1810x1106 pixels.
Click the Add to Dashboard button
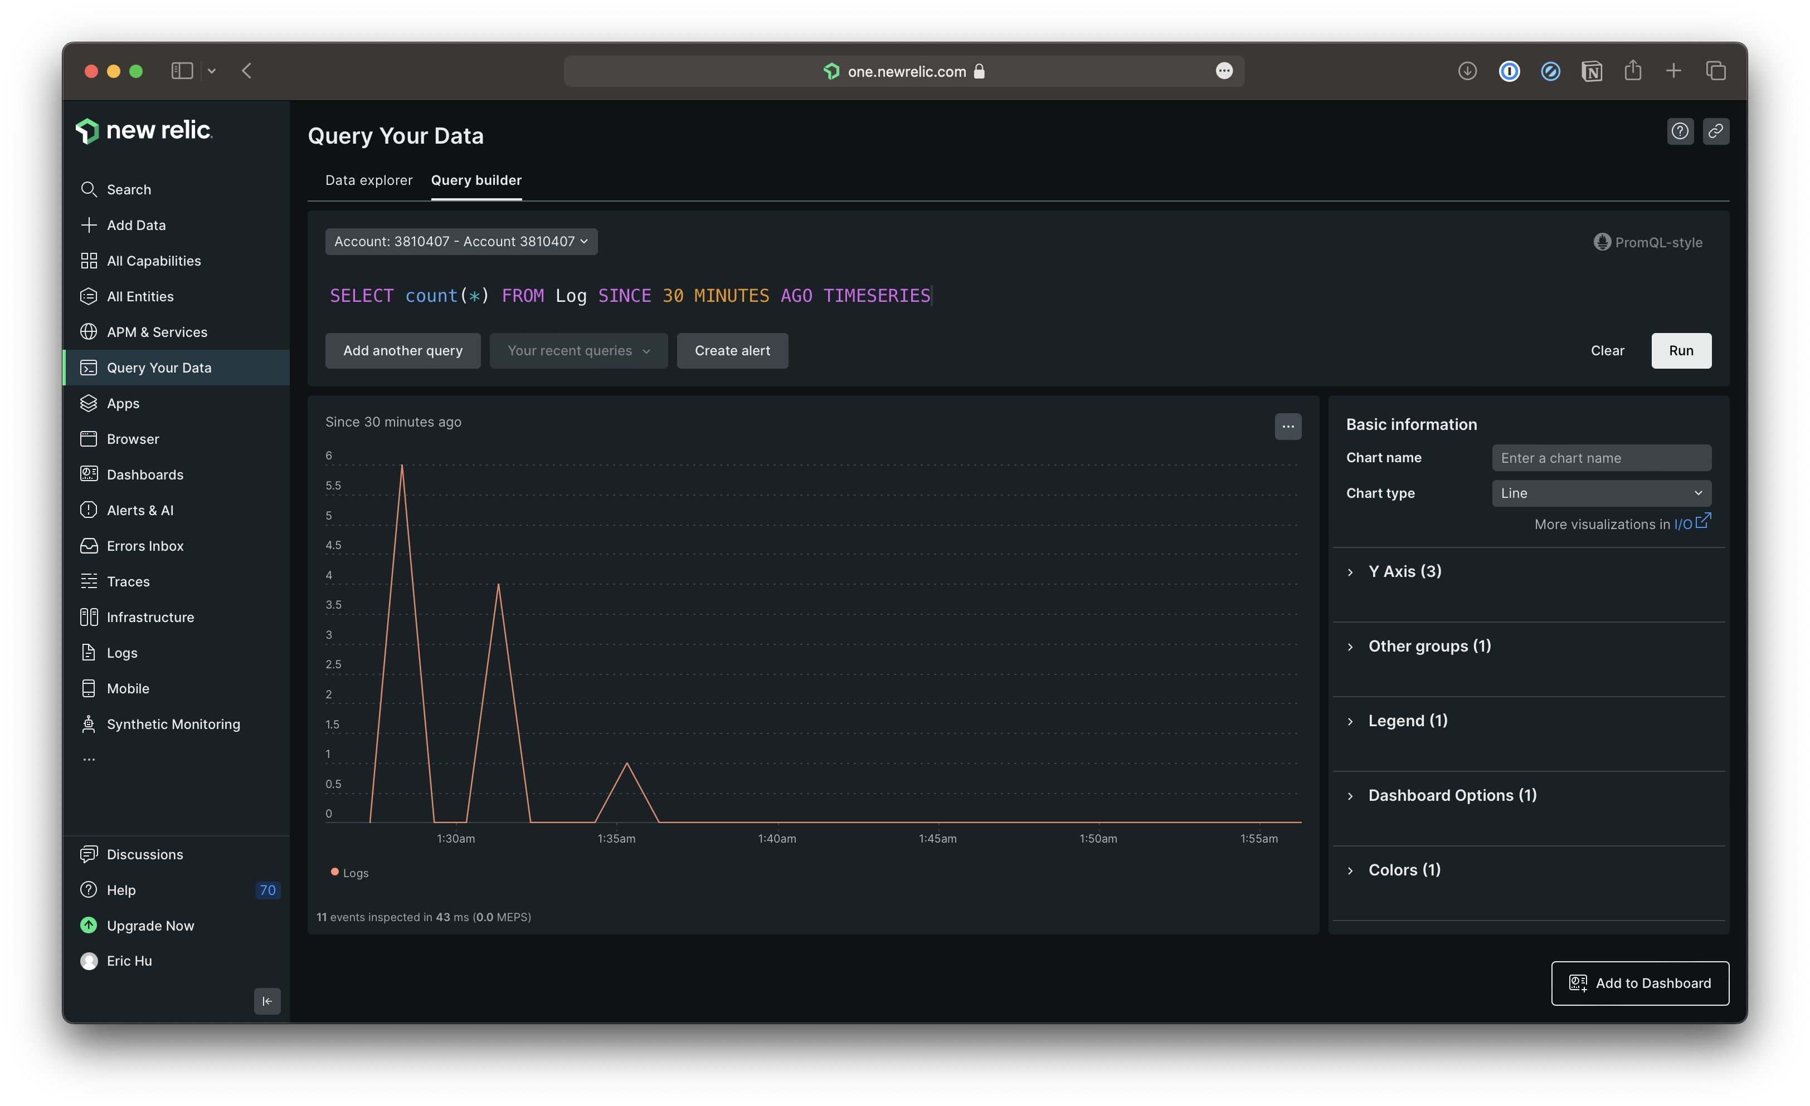click(1639, 983)
